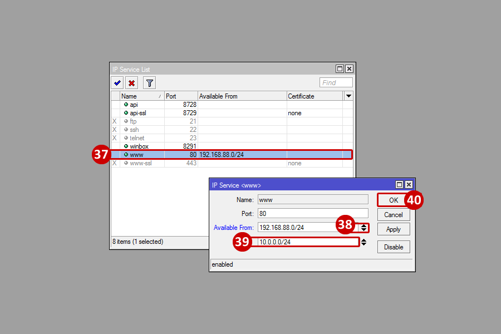Click the api status dot icon

(126, 105)
